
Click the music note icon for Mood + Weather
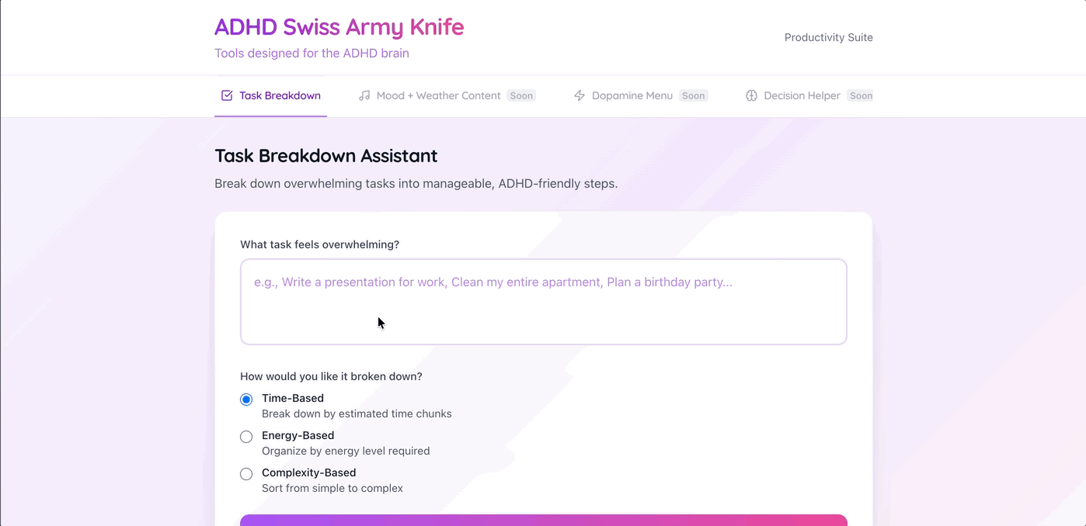click(364, 95)
